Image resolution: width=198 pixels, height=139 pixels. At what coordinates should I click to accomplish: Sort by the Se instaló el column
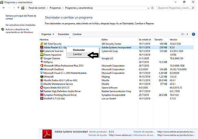tap(145, 39)
